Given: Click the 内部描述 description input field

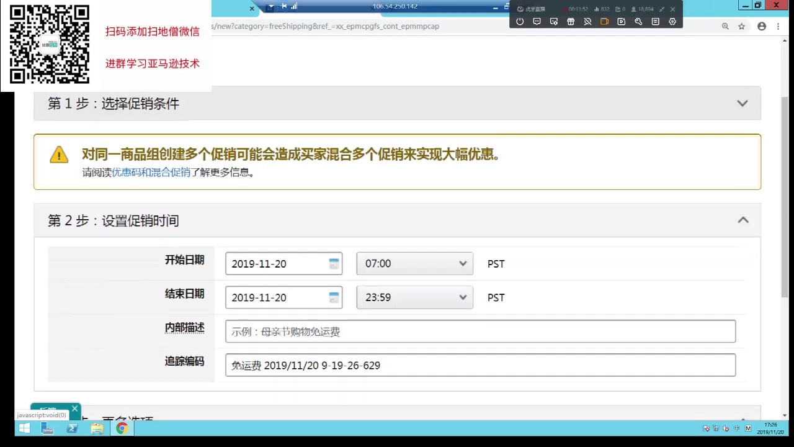Looking at the screenshot, I should 480,331.
